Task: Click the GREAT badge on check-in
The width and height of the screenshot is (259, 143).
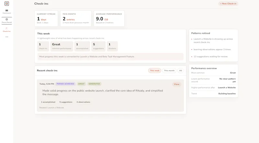Action: (x=81, y=84)
